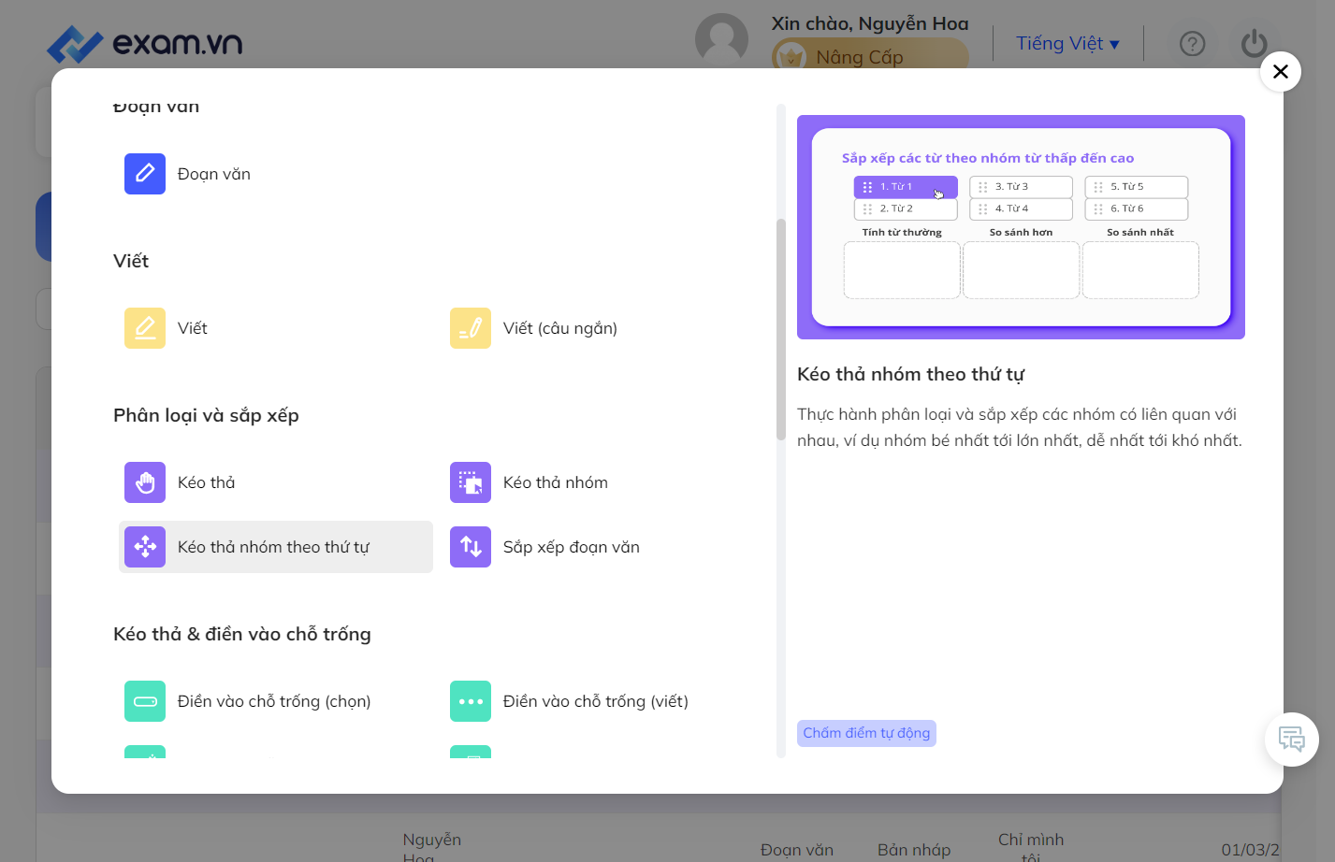
Task: Click the question type list scrollbar
Action: click(x=781, y=329)
